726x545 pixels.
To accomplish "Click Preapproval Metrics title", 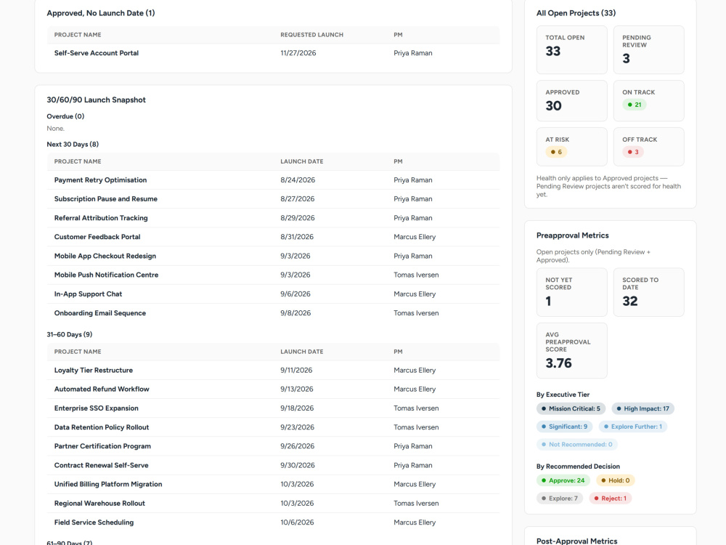I will pos(572,235).
